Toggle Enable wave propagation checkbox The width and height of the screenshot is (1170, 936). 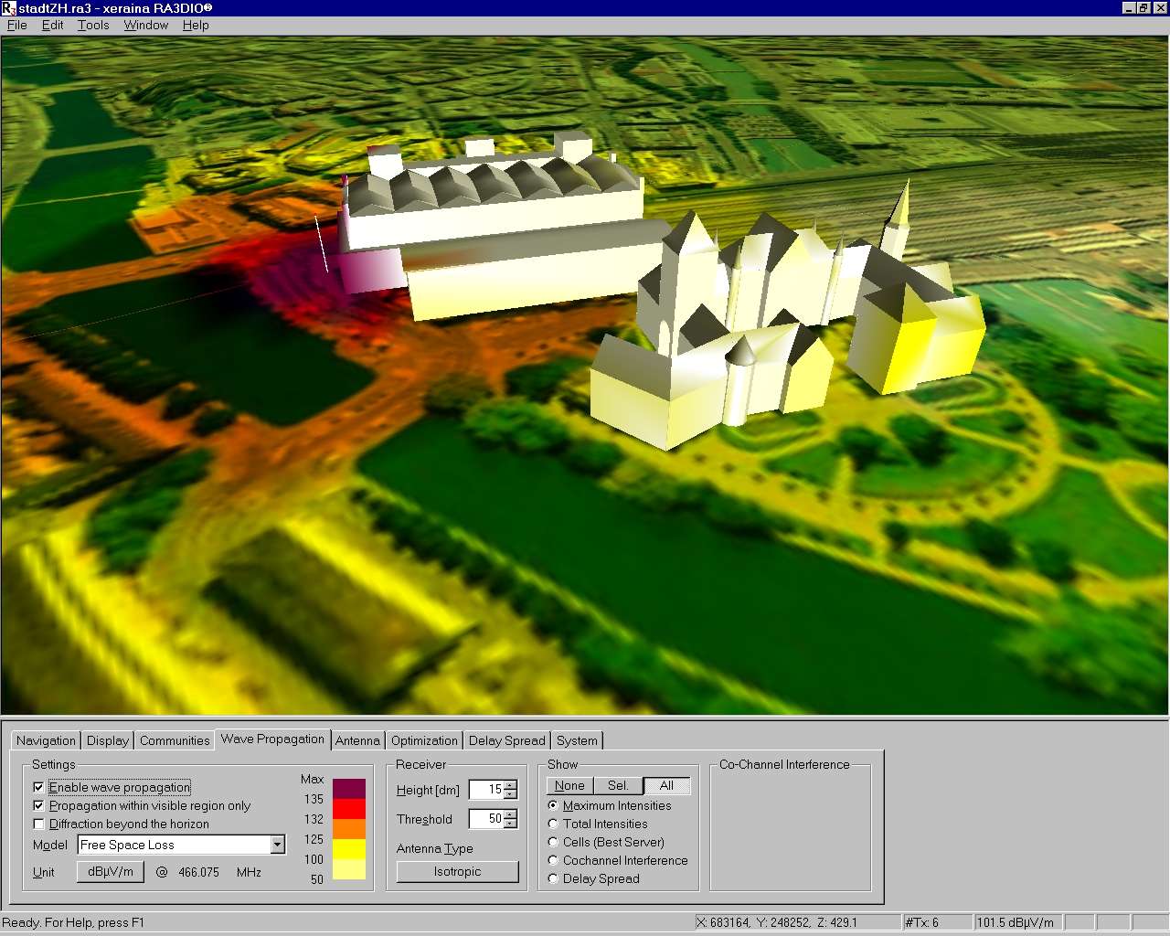point(38,787)
